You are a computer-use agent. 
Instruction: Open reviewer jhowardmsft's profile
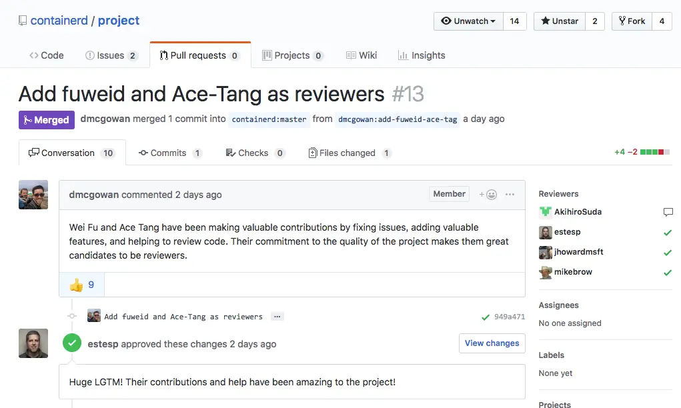click(x=578, y=252)
